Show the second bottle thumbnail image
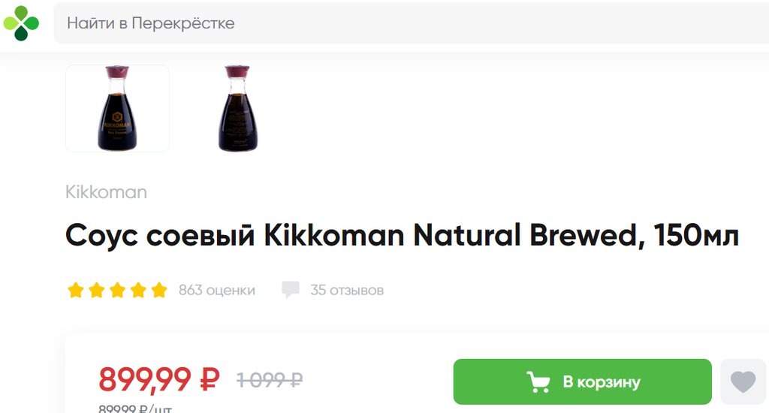 [237, 108]
